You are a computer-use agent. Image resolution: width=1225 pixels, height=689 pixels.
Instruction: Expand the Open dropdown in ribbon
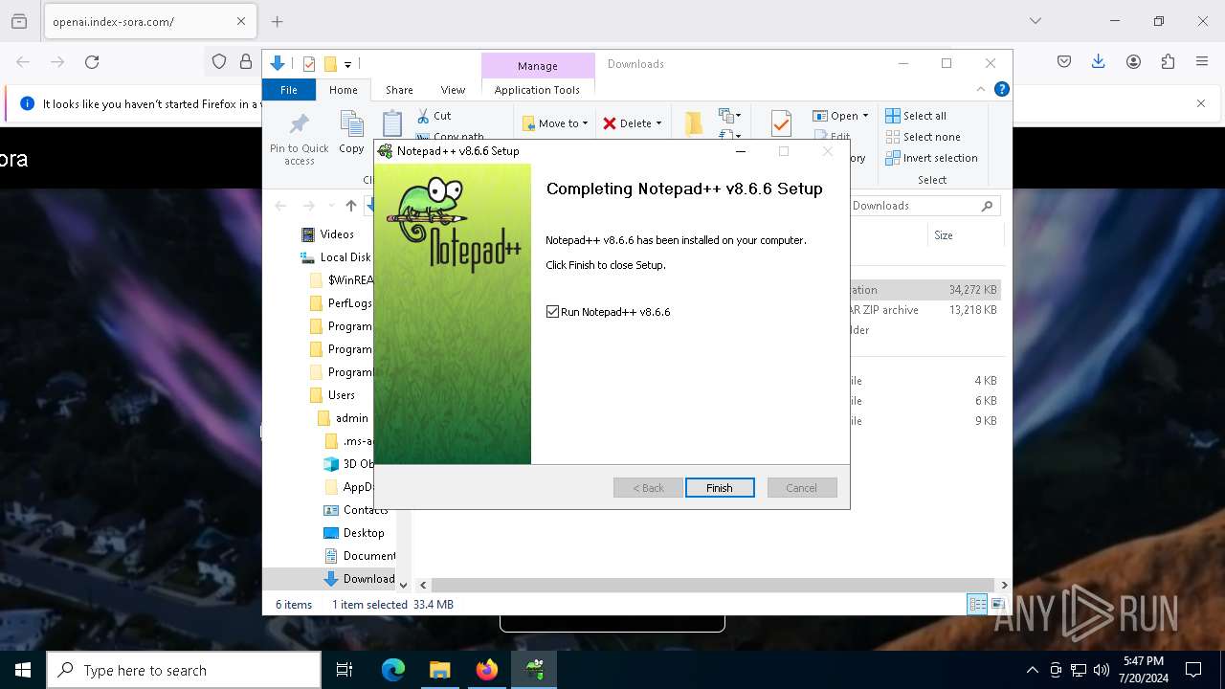[x=840, y=116]
